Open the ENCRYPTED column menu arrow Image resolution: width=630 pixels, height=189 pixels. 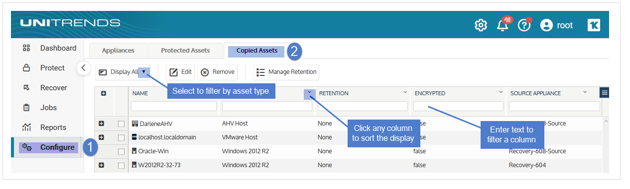(501, 93)
